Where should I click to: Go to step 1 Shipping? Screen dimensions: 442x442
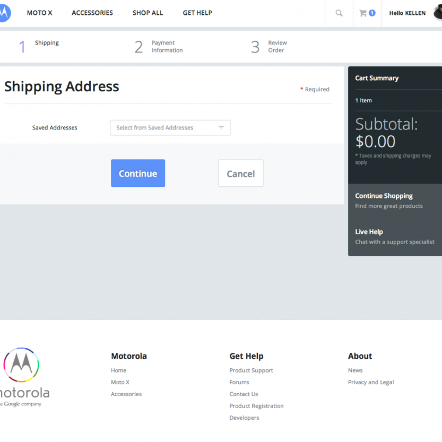(39, 46)
